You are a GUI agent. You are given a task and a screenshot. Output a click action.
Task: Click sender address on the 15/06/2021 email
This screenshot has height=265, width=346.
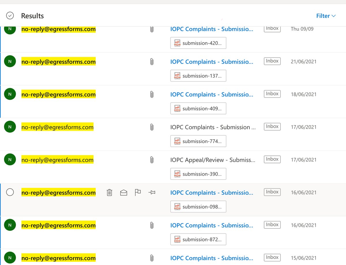coord(59,258)
